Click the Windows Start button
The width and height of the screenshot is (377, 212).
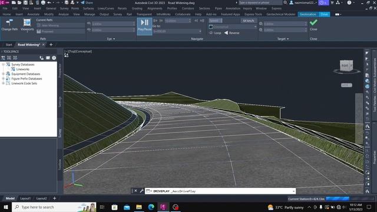5,207
